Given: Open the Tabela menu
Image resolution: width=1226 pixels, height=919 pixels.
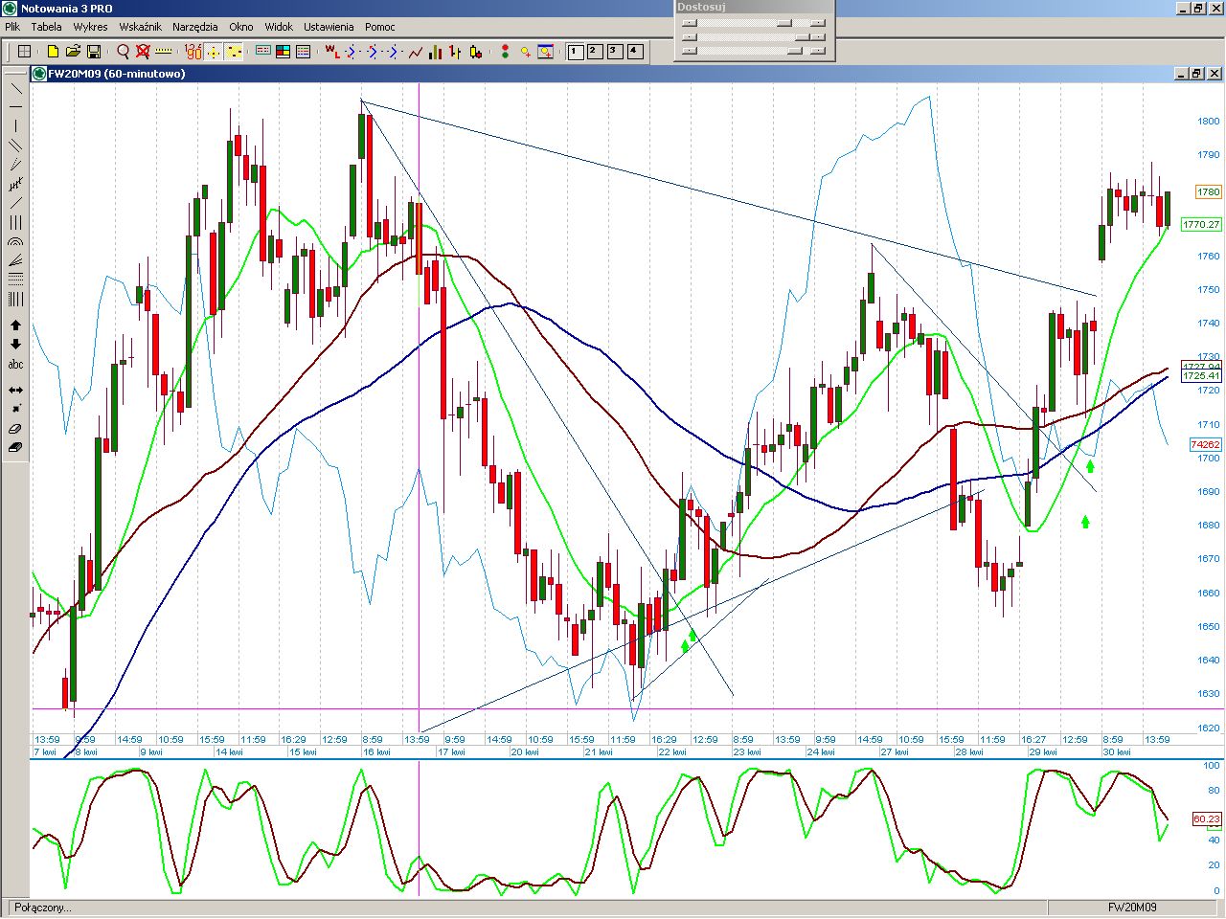Looking at the screenshot, I should pos(46,27).
